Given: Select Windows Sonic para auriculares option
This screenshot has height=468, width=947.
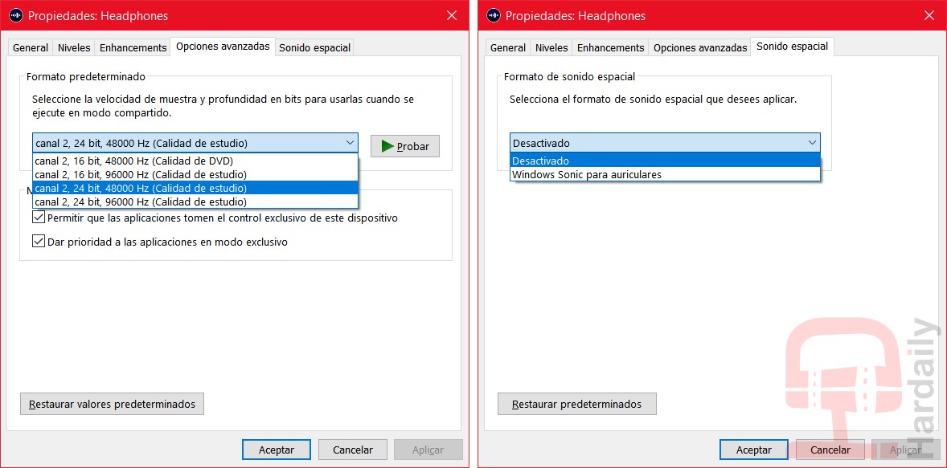Looking at the screenshot, I should pos(587,174).
